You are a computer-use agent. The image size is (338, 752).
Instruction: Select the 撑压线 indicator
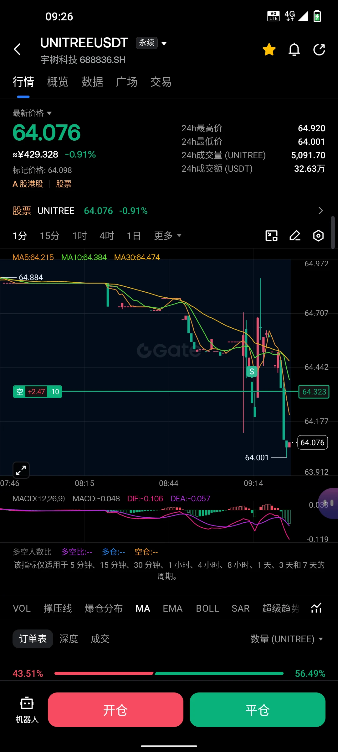(58, 608)
